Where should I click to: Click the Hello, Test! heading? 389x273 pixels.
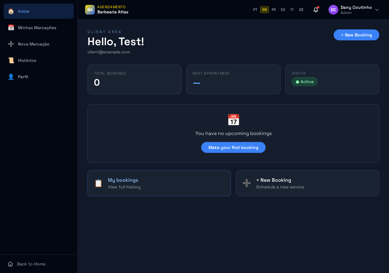[x=116, y=42]
